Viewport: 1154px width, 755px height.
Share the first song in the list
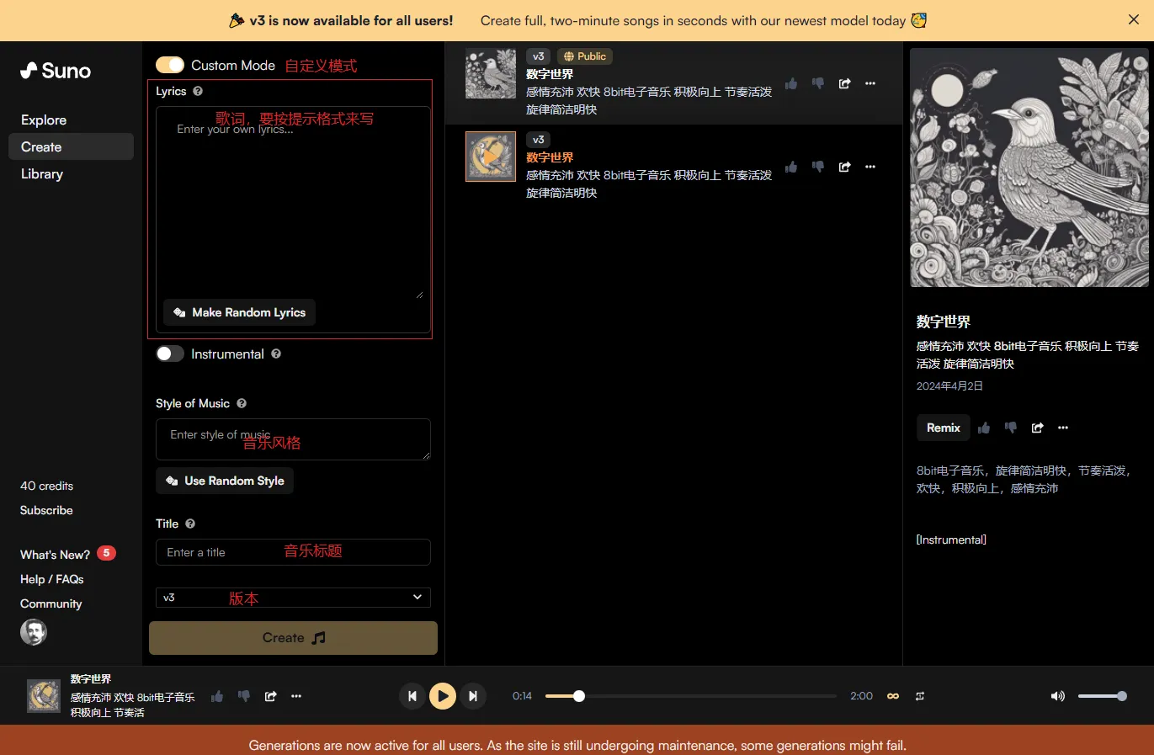(x=844, y=83)
